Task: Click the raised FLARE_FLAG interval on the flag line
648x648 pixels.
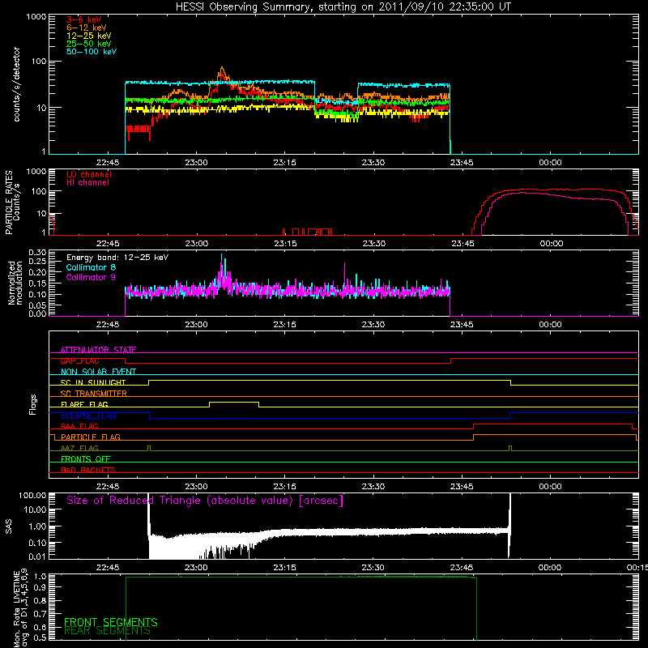Action: pos(234,402)
